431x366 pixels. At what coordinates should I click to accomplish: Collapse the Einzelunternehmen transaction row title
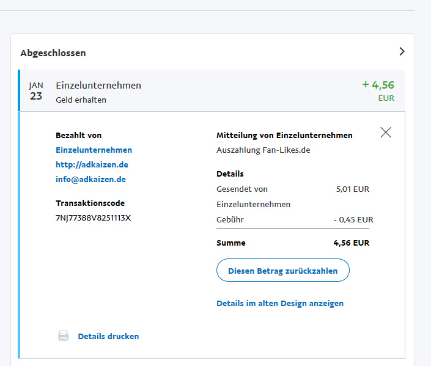(x=98, y=86)
